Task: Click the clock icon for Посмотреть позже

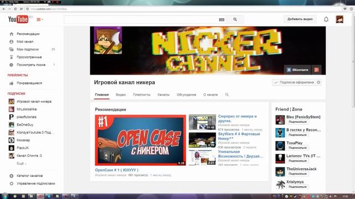Action: tap(11, 65)
